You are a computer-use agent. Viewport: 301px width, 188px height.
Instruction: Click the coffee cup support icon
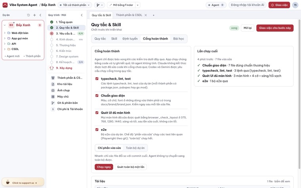pyautogui.click(x=8, y=182)
